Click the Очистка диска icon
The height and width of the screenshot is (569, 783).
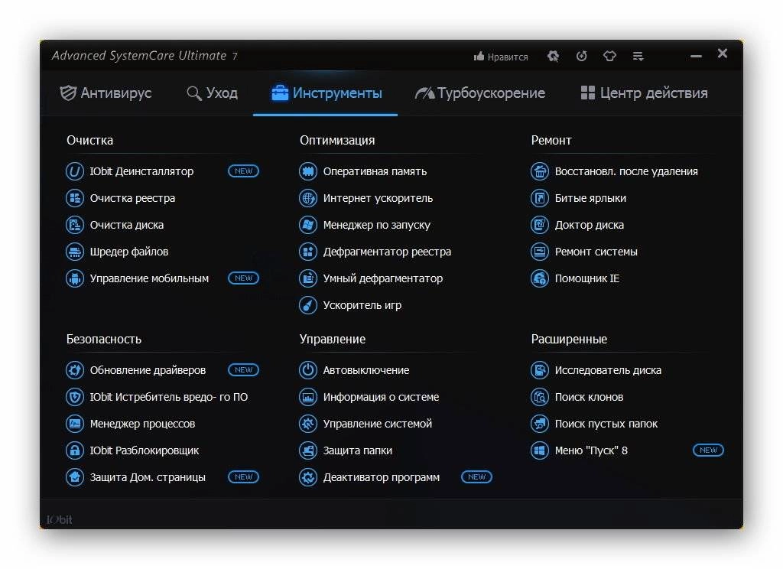pyautogui.click(x=75, y=225)
